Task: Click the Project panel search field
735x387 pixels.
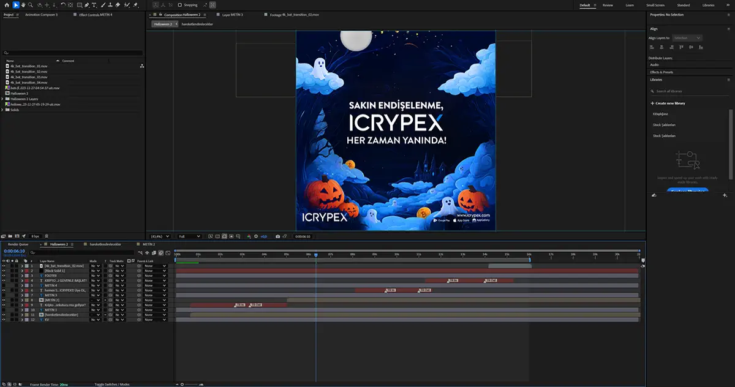Action: coord(72,53)
